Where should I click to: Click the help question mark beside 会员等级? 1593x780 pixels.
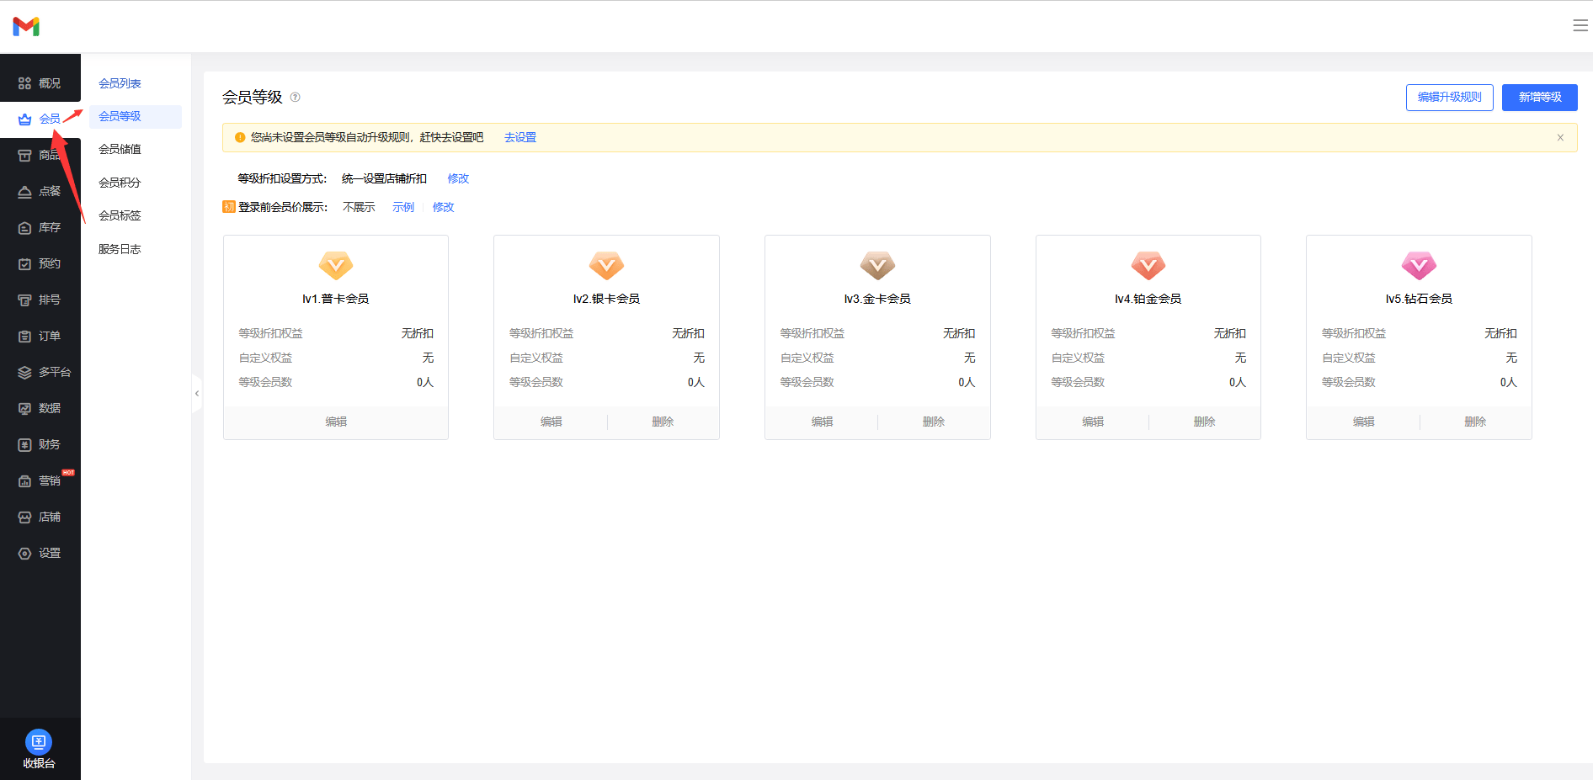296,98
